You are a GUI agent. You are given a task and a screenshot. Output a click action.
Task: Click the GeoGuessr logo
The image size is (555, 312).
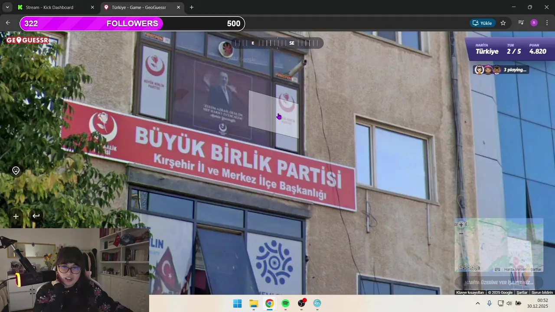coord(27,40)
